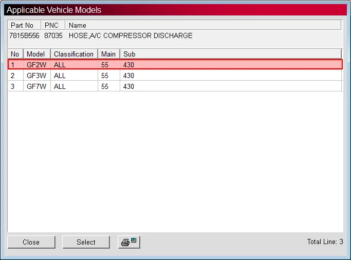Click the Name header

pos(204,25)
